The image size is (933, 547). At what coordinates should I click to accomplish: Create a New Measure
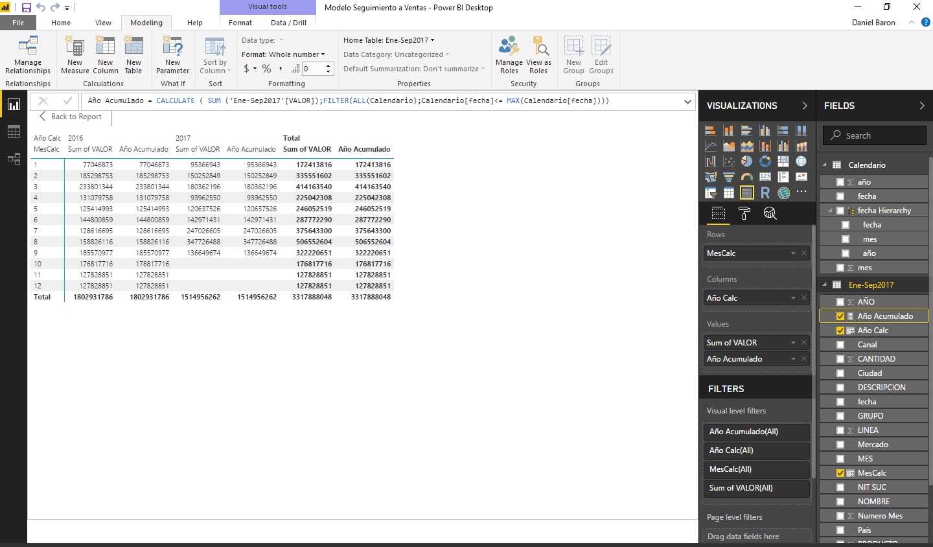(75, 56)
